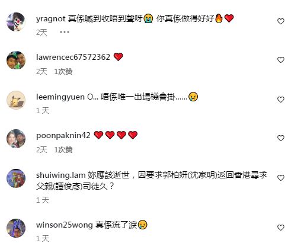View lawrencec67572362's avatar
Screen dimensions: 285x243
click(16, 60)
